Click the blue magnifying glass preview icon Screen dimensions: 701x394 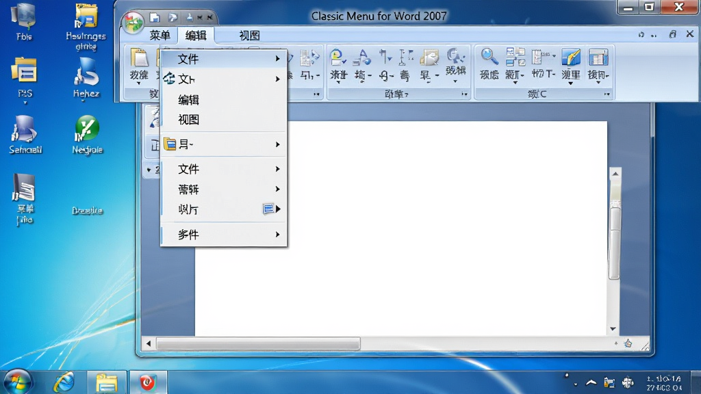[x=489, y=57]
